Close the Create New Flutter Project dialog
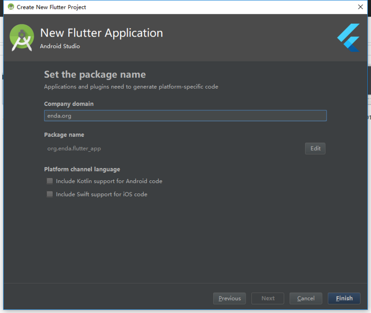 click(360, 7)
